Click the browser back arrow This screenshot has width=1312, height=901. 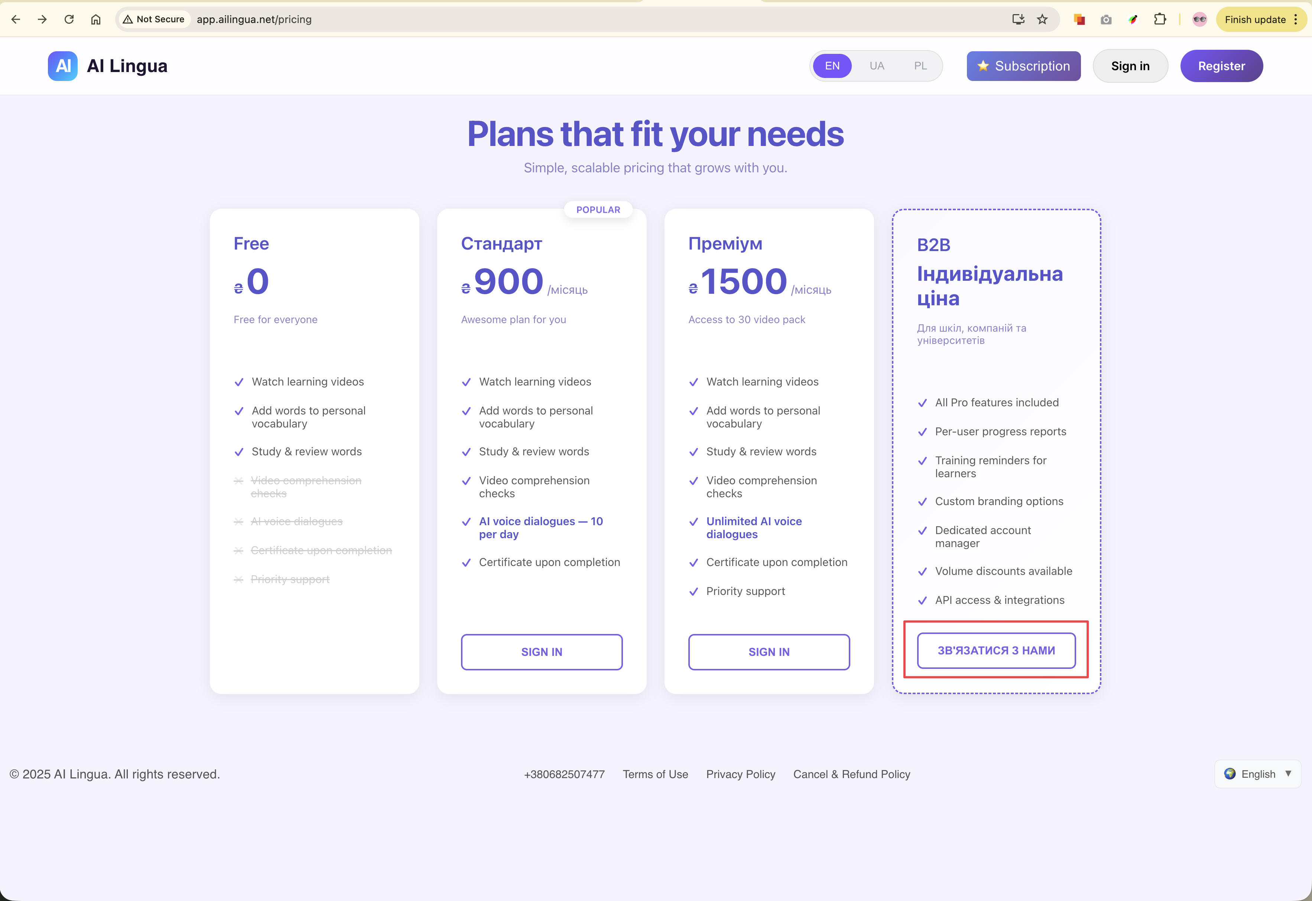pos(16,19)
